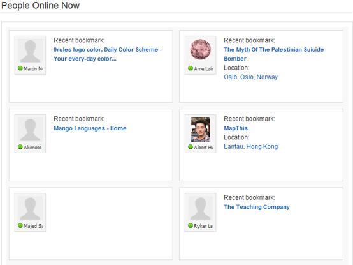The height and width of the screenshot is (265, 353).
Task: Click Akimoto's default avatar silhouette
Action: (x=30, y=130)
